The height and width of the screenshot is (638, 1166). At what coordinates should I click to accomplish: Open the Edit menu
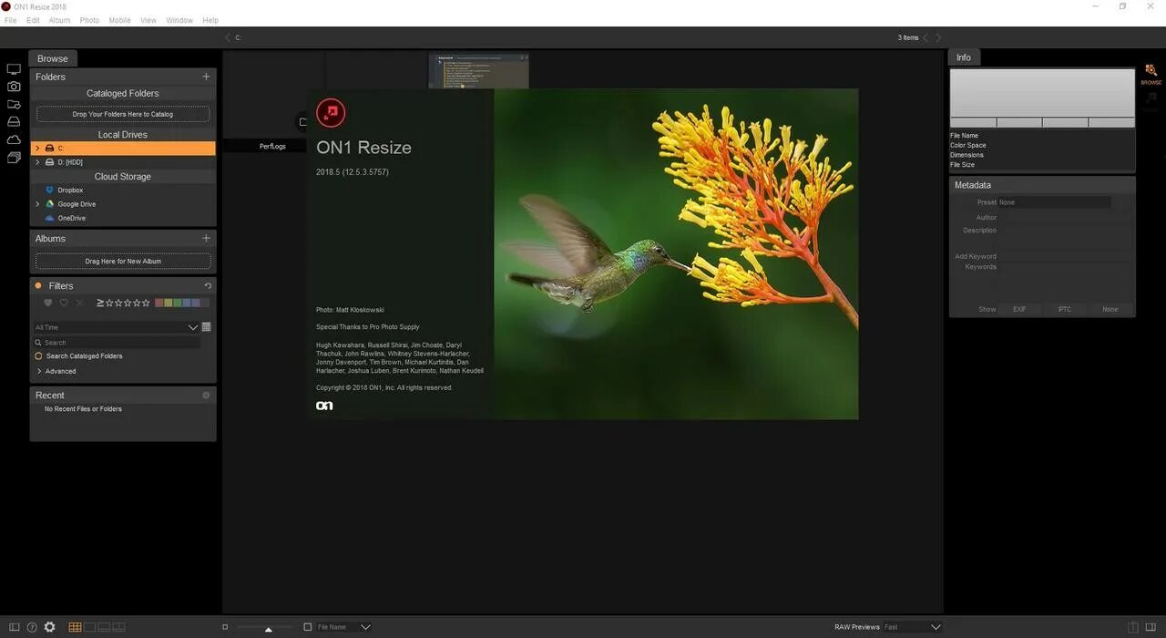coord(33,20)
